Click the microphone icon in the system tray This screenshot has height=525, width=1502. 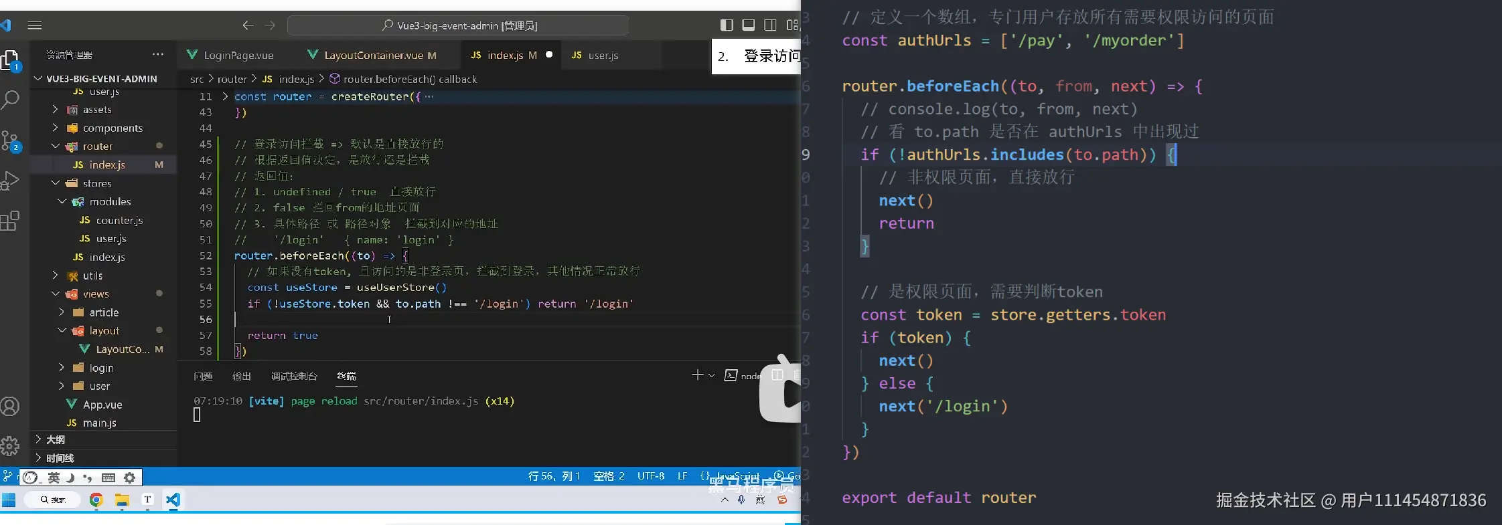click(741, 500)
